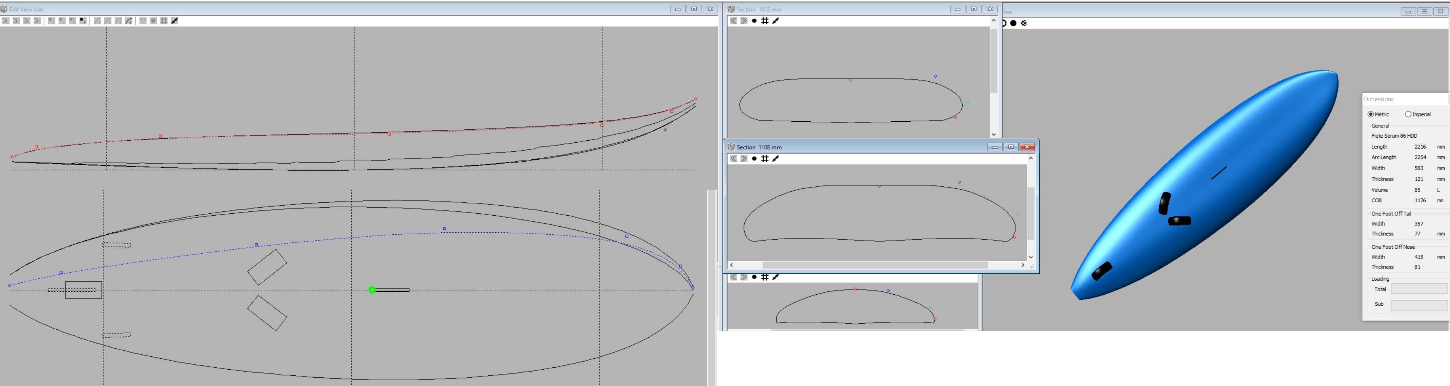1450x386 pixels.
Task: Click the black diagonal measure icon in Edit View toolbar
Action: click(x=174, y=21)
